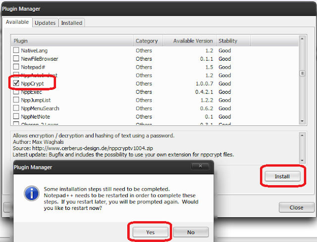Image resolution: width=317 pixels, height=242 pixels.
Task: Select the NppExec plugin name
Action: pos(31,92)
